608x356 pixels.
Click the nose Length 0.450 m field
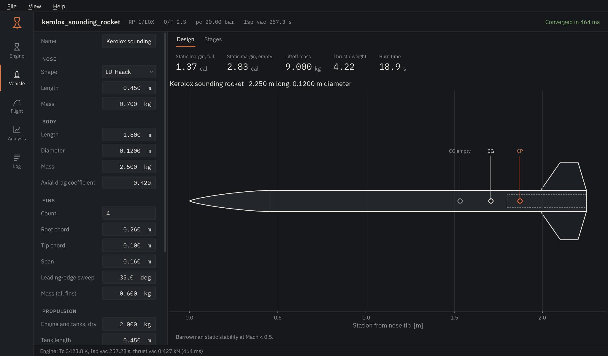[129, 88]
